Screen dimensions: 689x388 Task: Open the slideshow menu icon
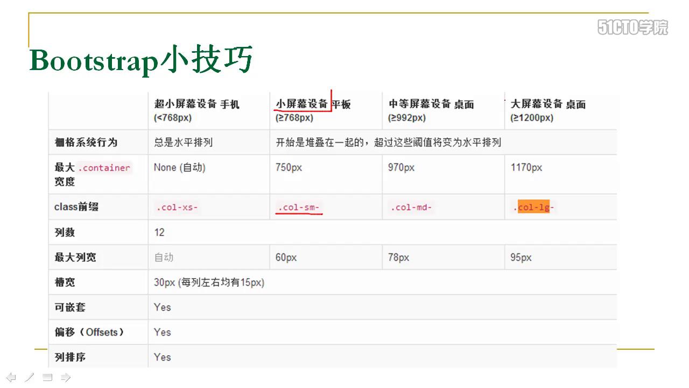coord(47,377)
